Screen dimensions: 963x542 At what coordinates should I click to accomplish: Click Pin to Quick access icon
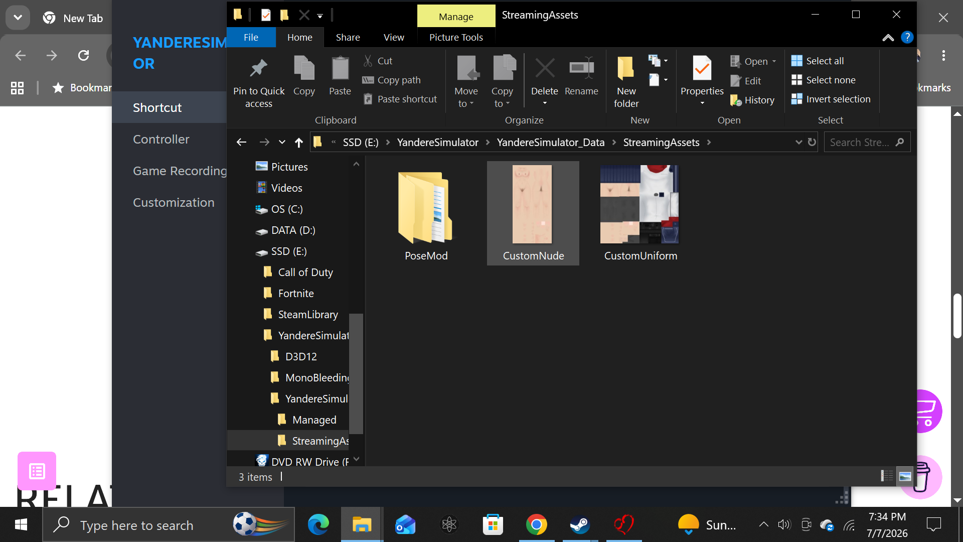(x=259, y=68)
